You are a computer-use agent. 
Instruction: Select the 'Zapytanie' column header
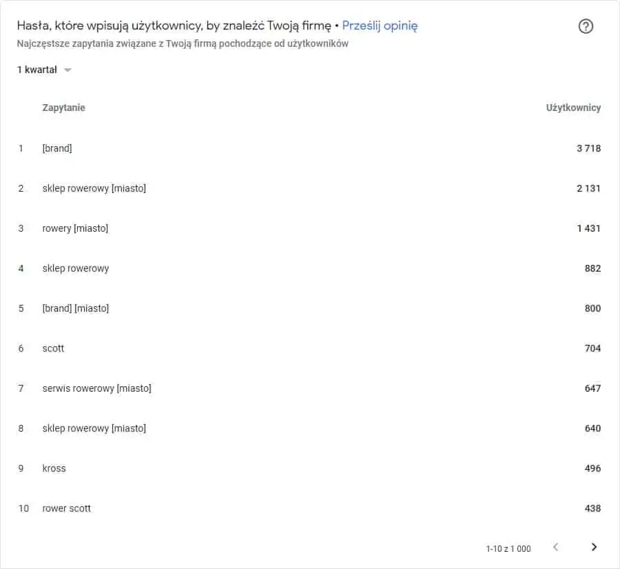pyautogui.click(x=63, y=108)
